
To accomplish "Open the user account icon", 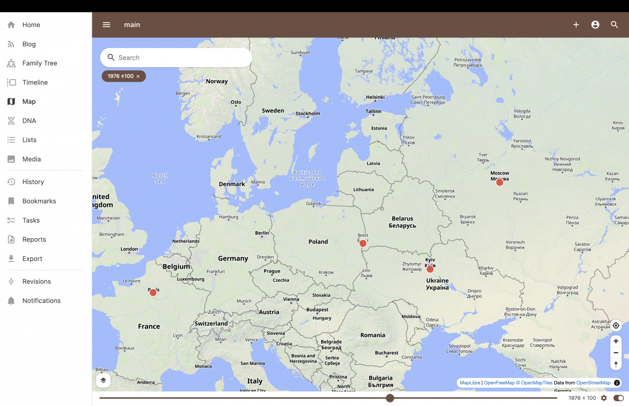I will click(595, 25).
